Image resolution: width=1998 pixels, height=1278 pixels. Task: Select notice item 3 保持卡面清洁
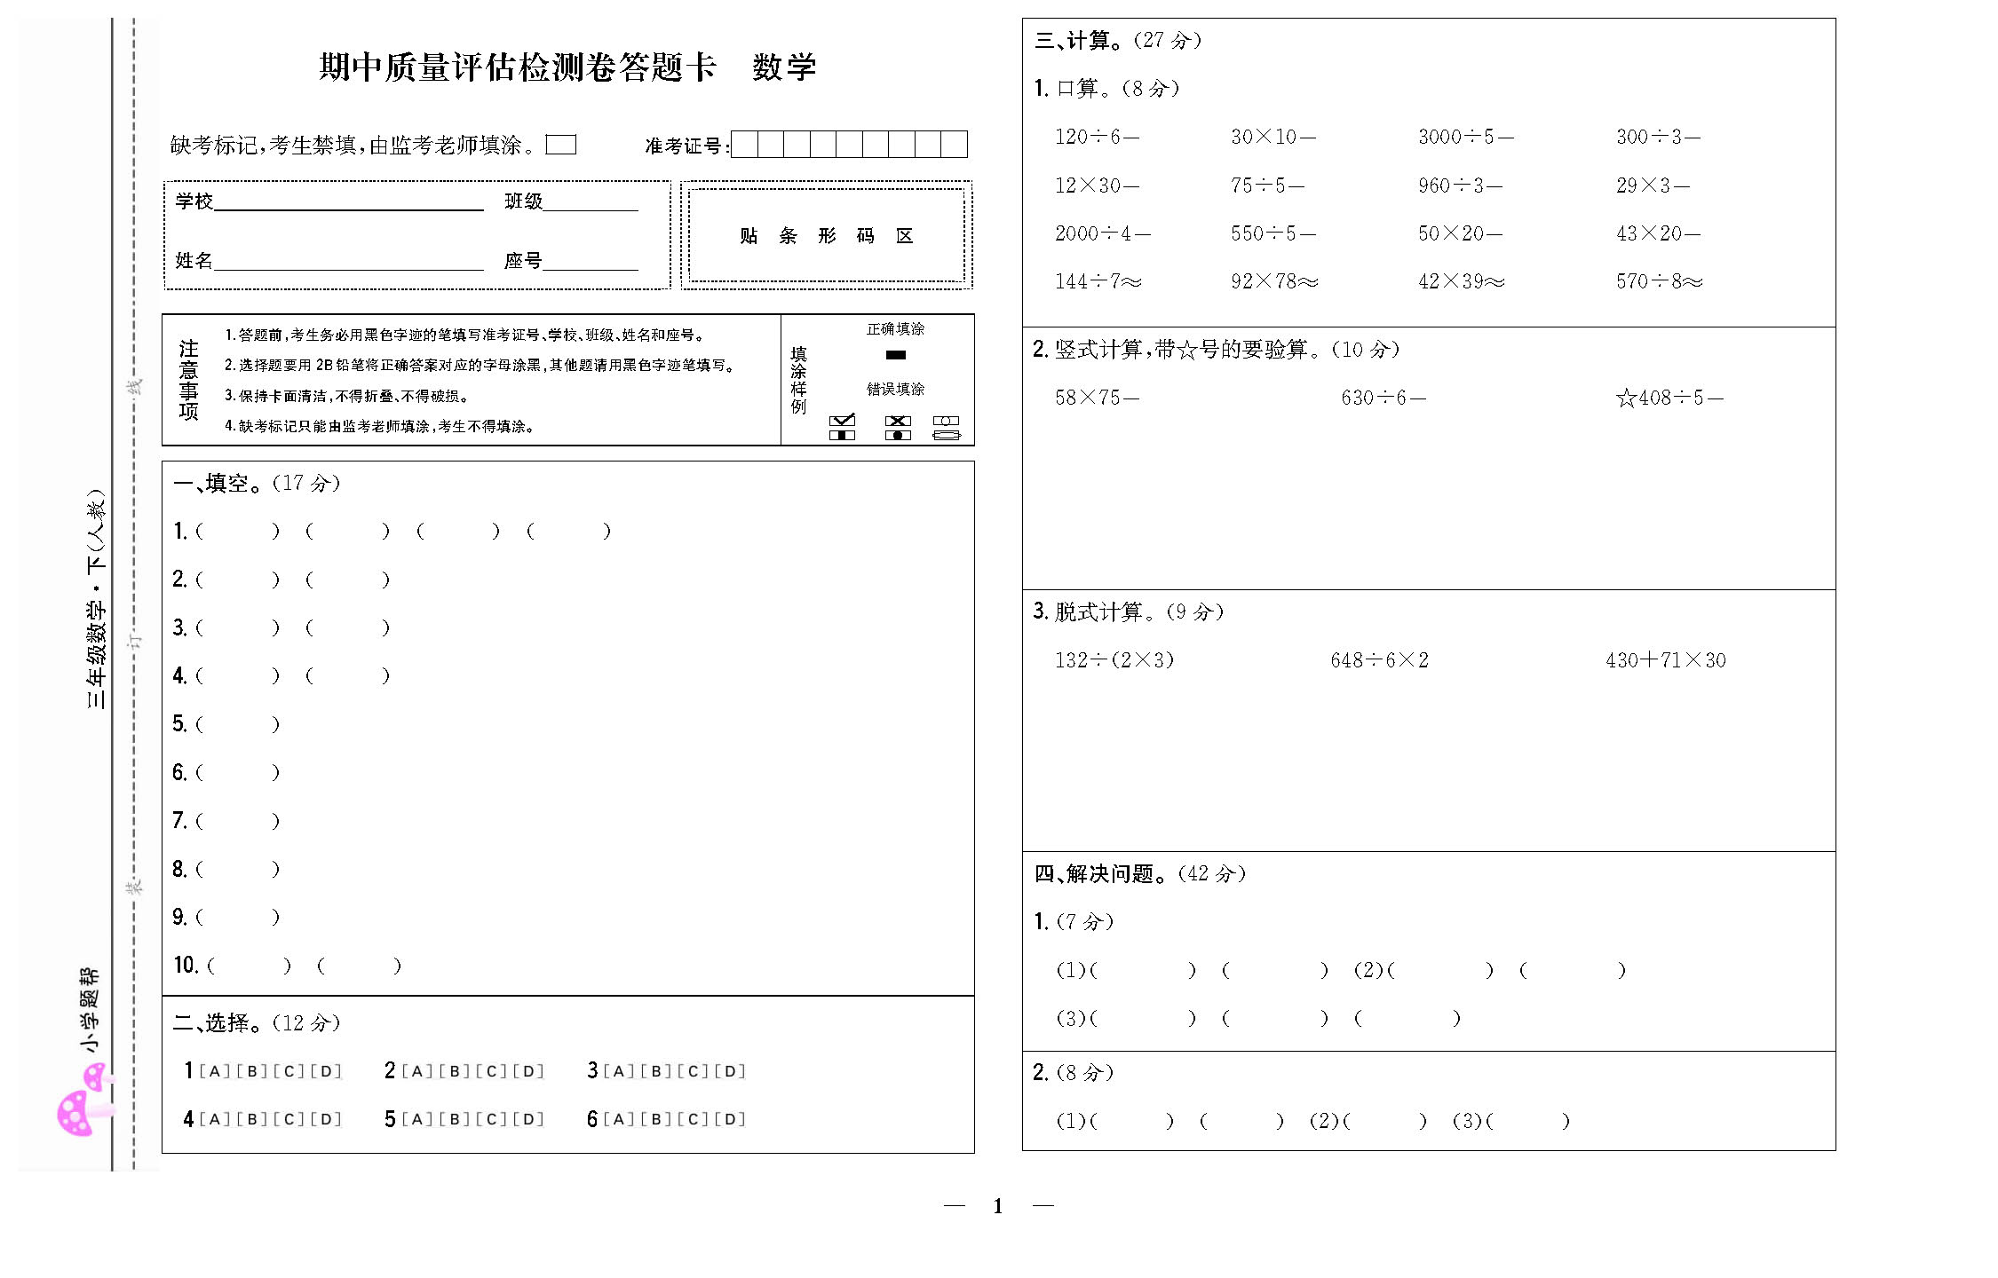point(347,396)
